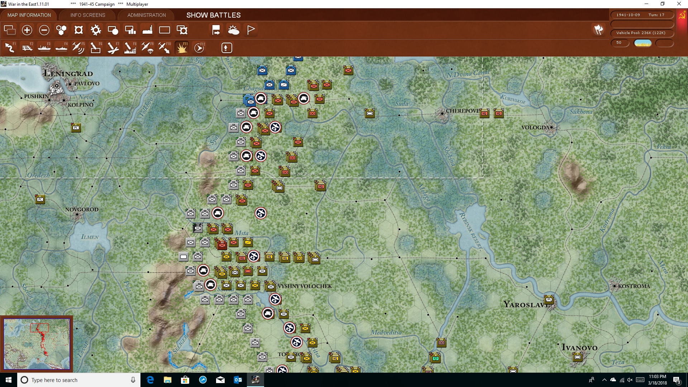This screenshot has height=387, width=688.
Task: Select the PC marker northwest of Novgorod
Action: (x=40, y=199)
